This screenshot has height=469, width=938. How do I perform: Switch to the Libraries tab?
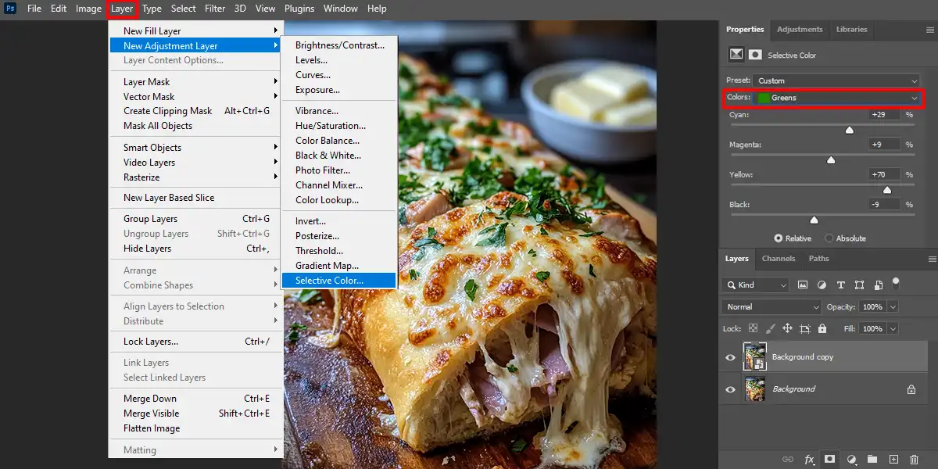(x=851, y=30)
